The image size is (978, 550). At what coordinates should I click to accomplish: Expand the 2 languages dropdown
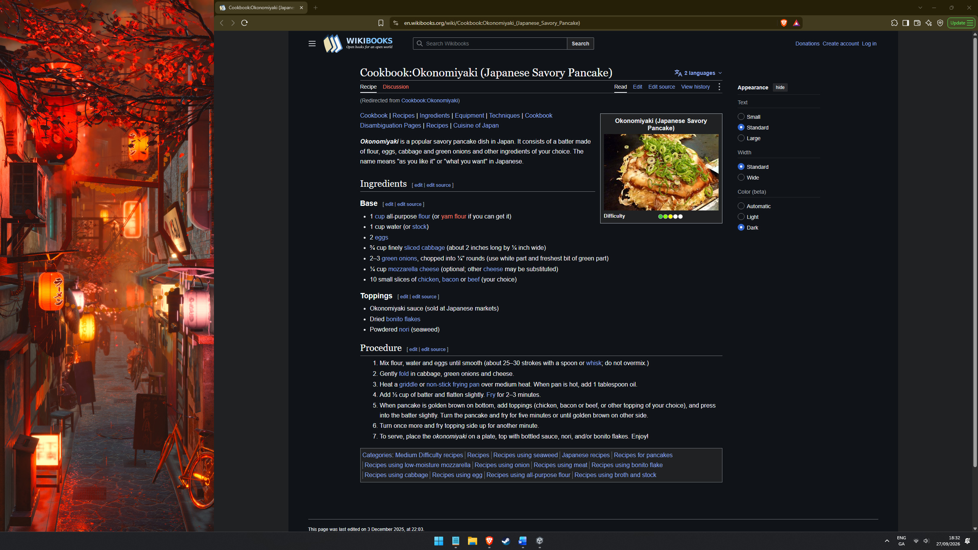pos(698,73)
